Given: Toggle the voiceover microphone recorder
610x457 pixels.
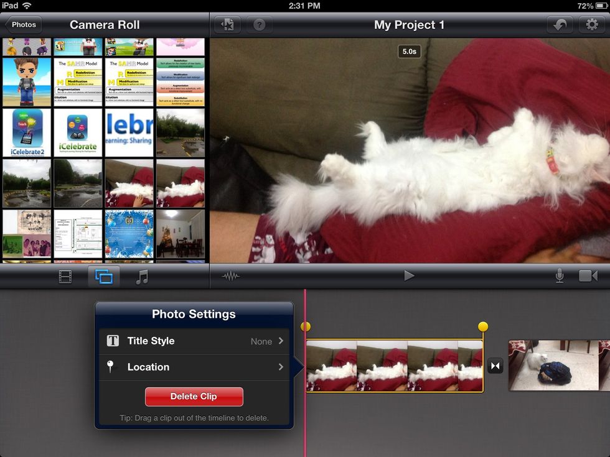Looking at the screenshot, I should click(559, 275).
